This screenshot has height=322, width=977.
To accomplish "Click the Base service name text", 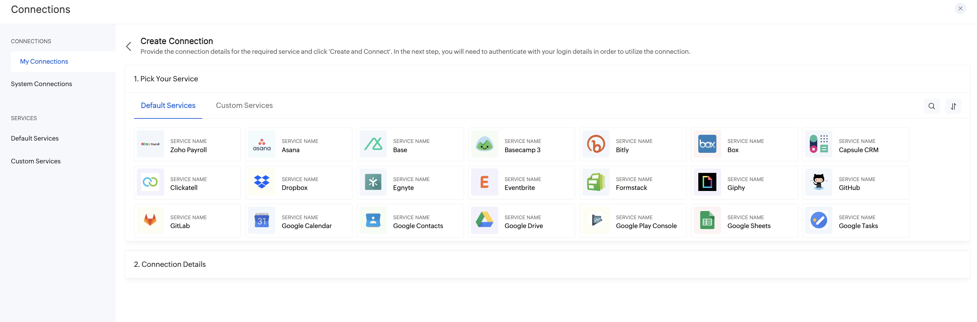I will [400, 150].
